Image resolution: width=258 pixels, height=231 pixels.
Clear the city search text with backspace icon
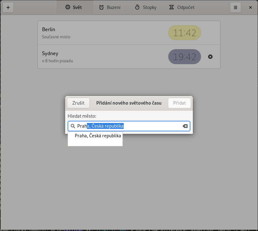pos(185,126)
